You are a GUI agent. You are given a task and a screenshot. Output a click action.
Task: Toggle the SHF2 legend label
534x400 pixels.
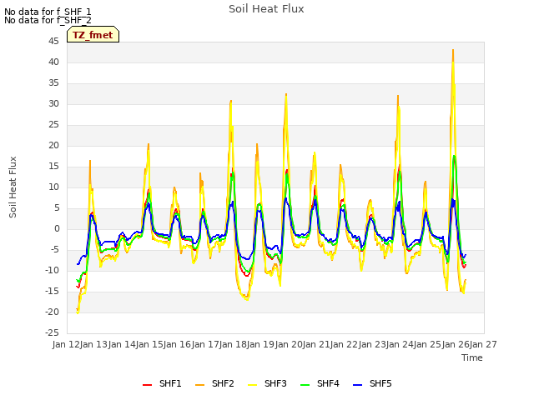tap(223, 383)
